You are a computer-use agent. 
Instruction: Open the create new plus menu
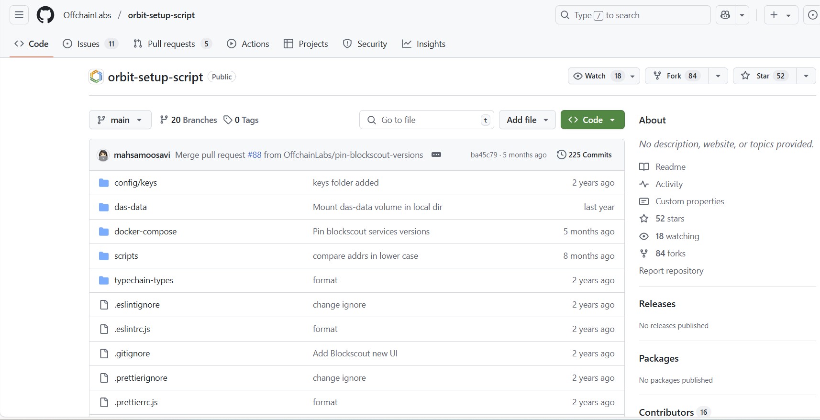pyautogui.click(x=781, y=15)
